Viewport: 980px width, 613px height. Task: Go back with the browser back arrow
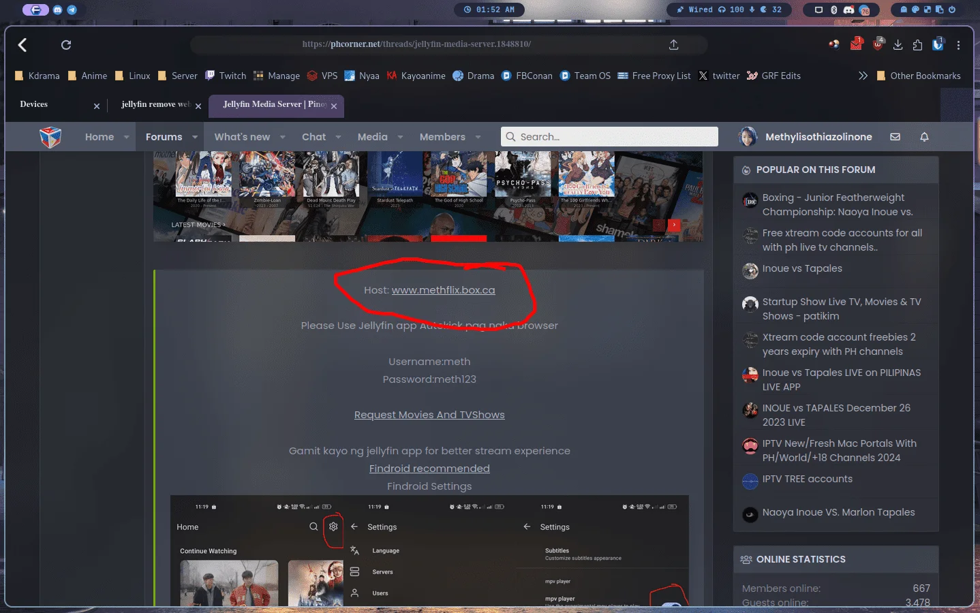(22, 45)
